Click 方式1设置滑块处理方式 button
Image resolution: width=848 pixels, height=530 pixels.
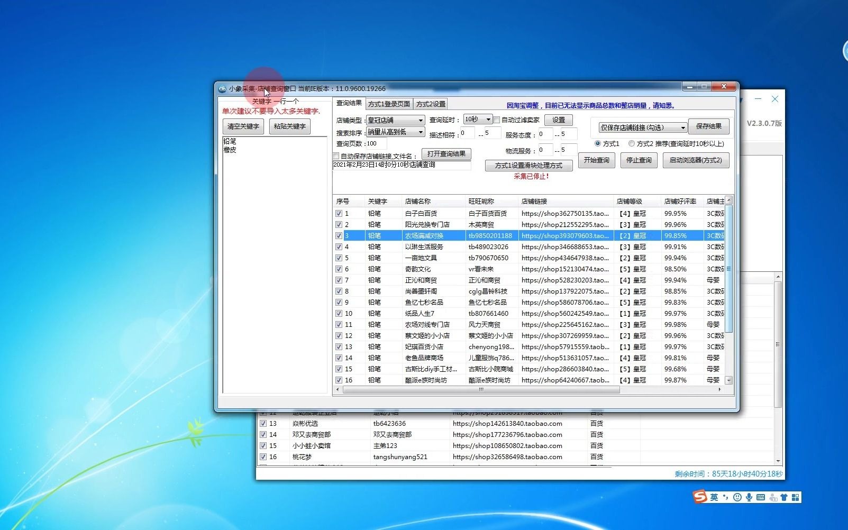click(528, 166)
